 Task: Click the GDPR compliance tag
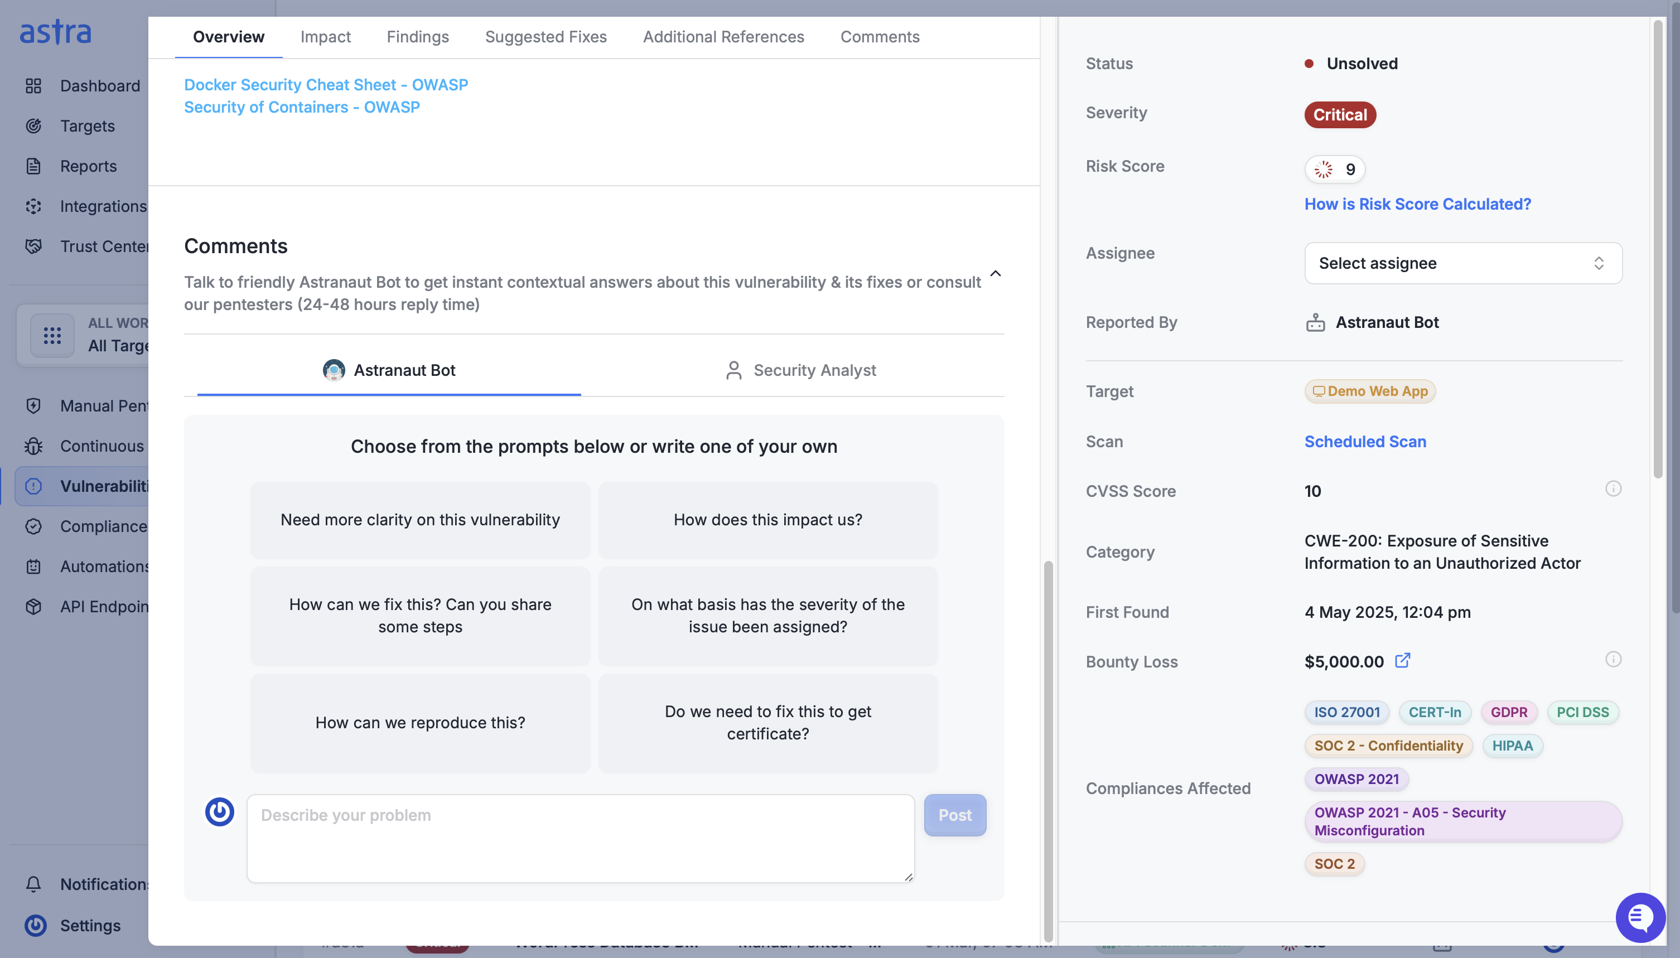coord(1508,712)
